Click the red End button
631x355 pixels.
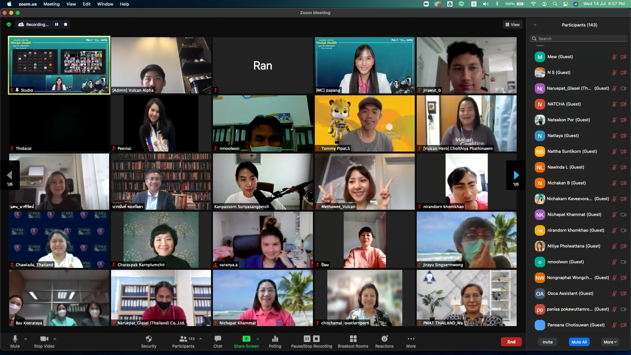click(511, 342)
